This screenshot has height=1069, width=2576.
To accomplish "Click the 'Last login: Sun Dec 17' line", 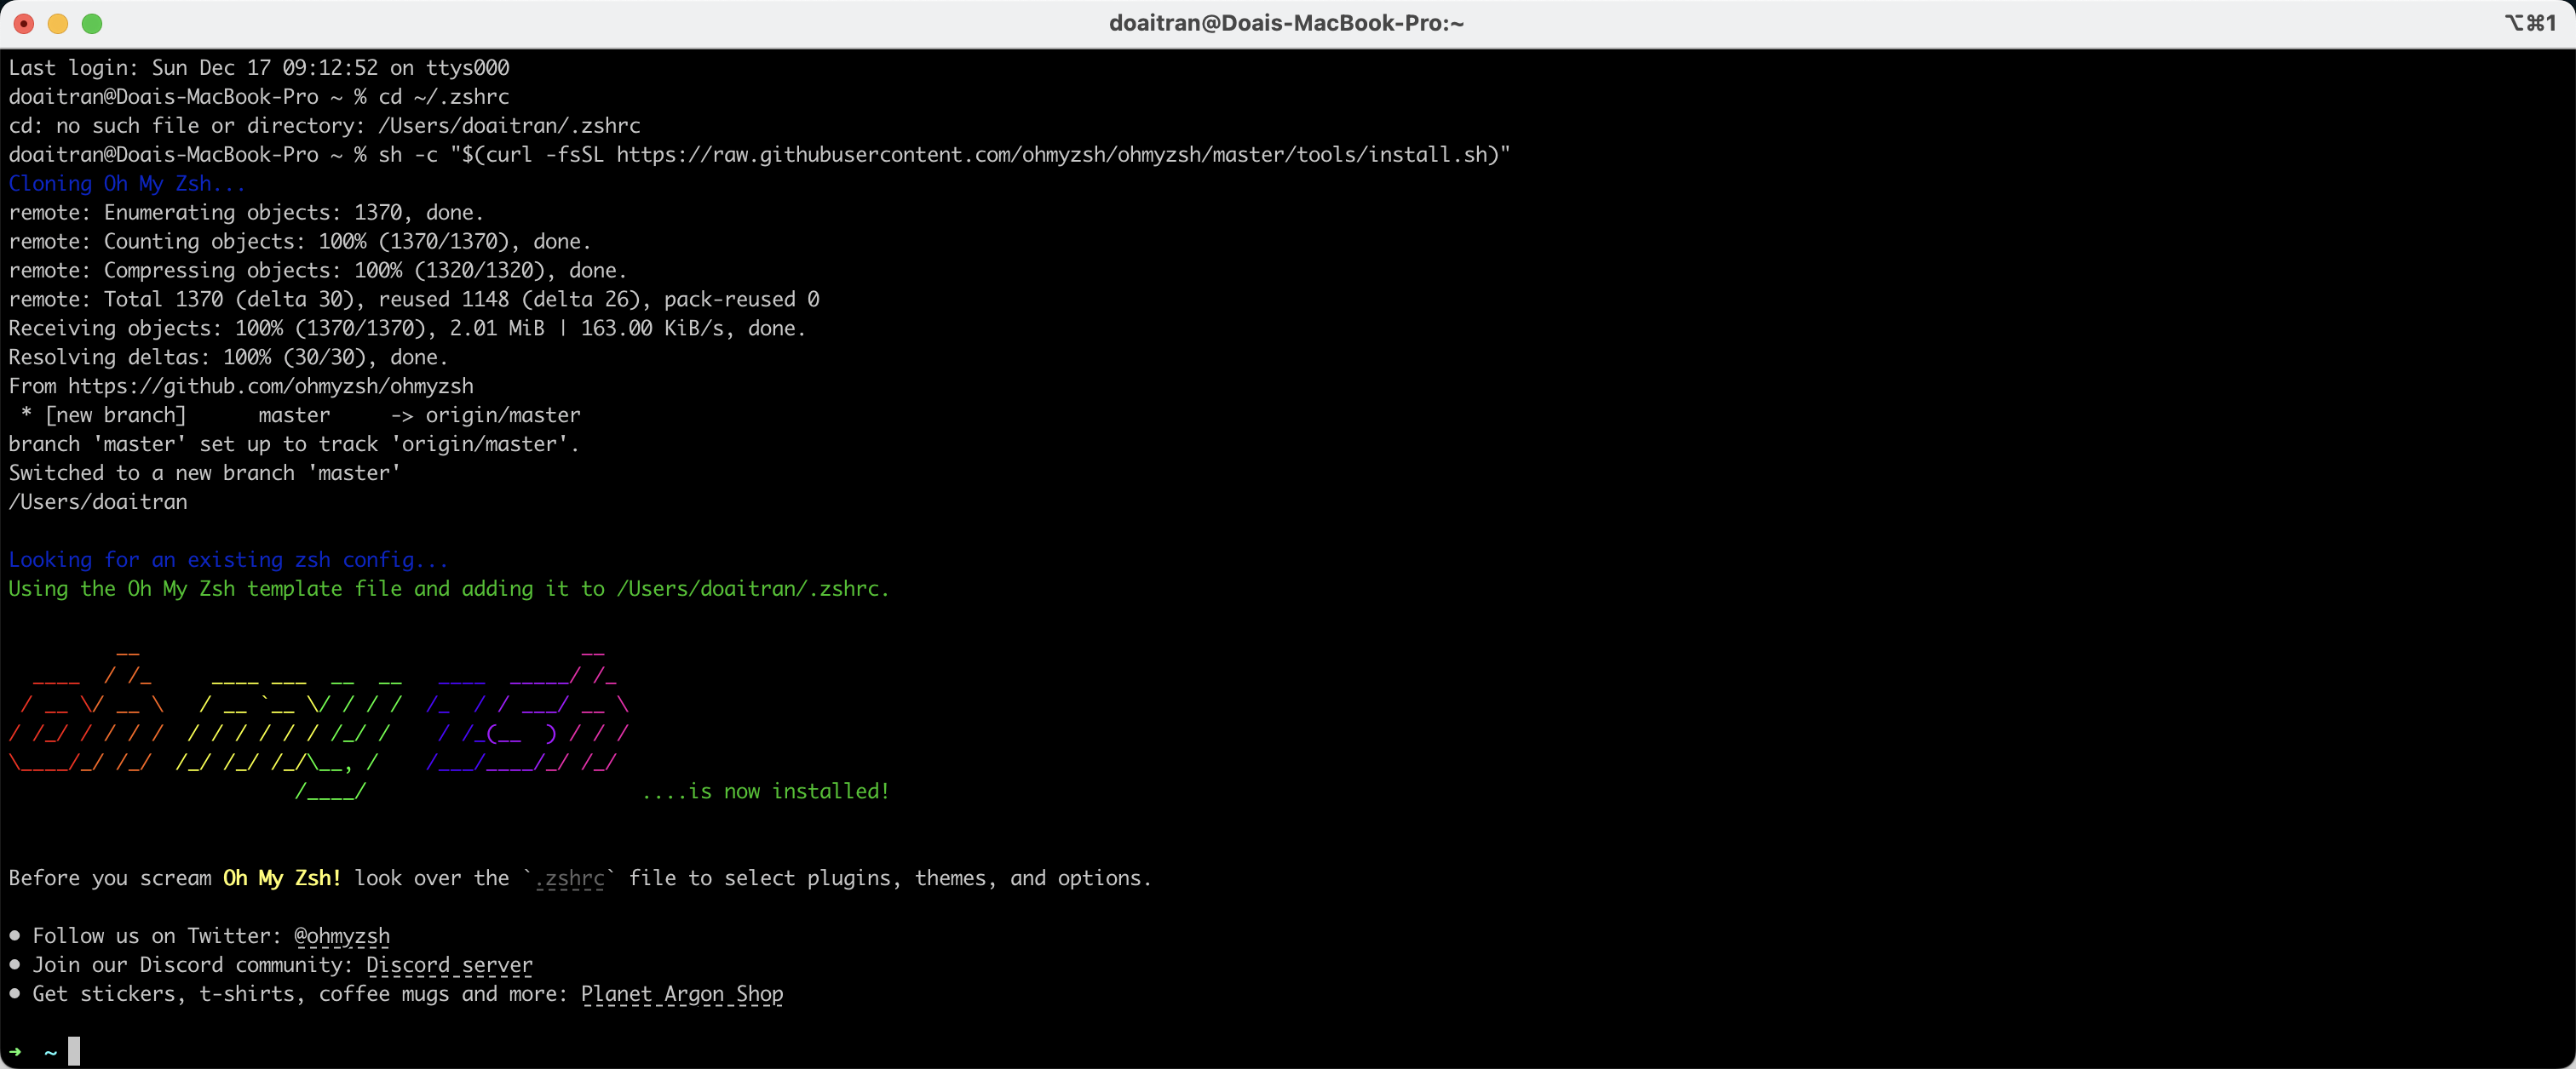I will [x=259, y=68].
